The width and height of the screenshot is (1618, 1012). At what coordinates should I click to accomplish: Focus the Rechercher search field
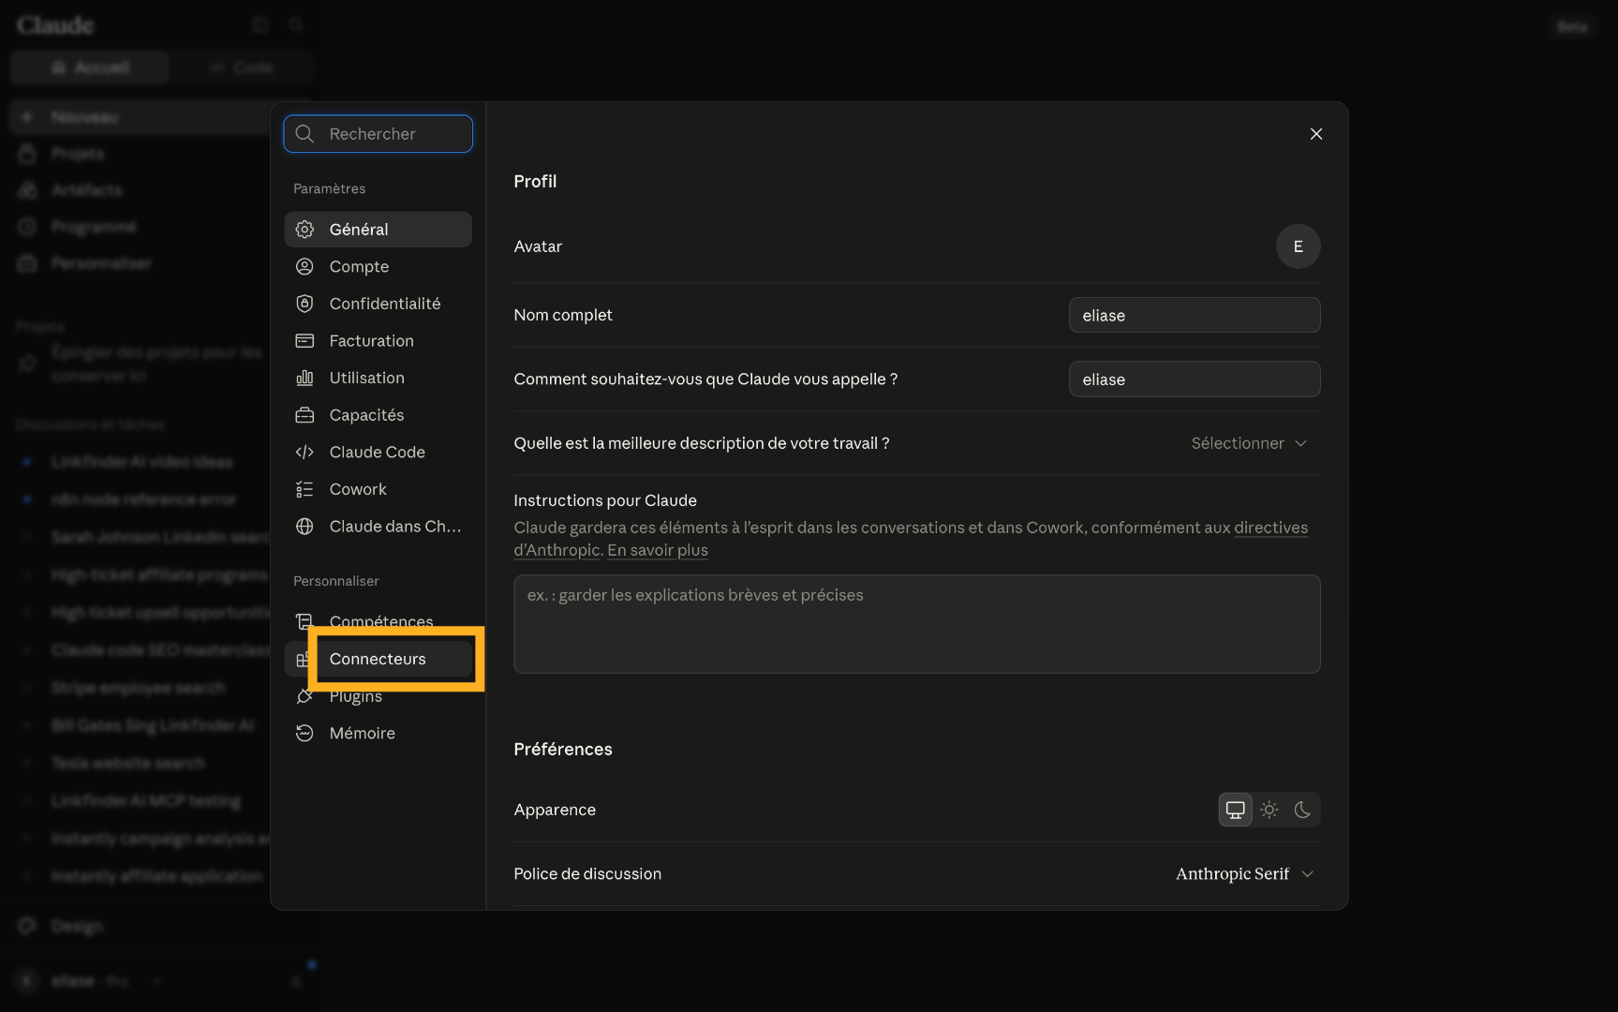[x=378, y=134]
